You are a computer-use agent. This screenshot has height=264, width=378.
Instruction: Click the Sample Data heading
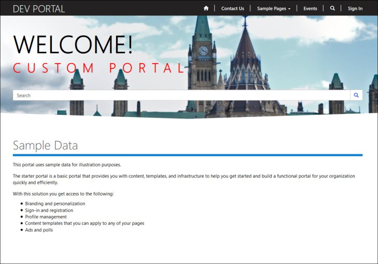coord(46,145)
